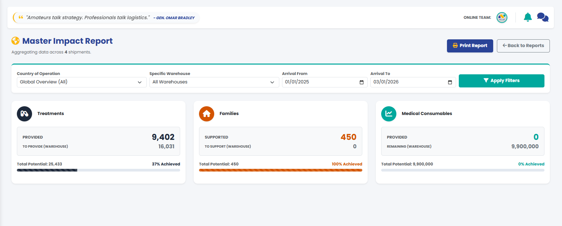Click the Families to-support value 0

(x=355, y=146)
